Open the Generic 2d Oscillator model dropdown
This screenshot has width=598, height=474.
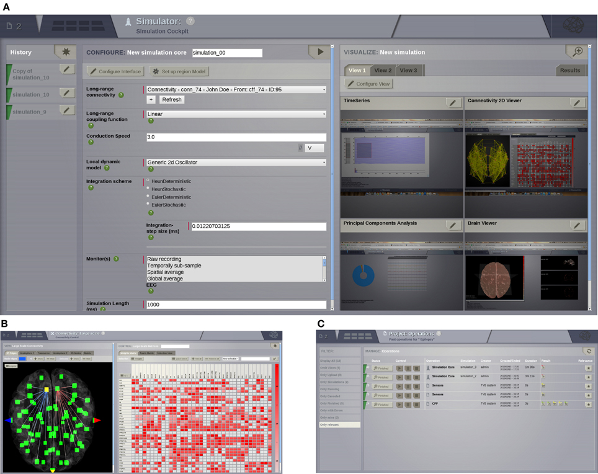click(236, 163)
